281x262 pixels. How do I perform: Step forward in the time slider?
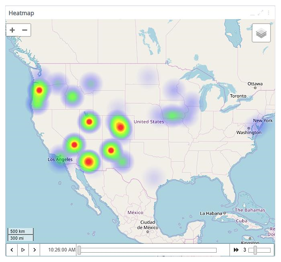[34, 250]
